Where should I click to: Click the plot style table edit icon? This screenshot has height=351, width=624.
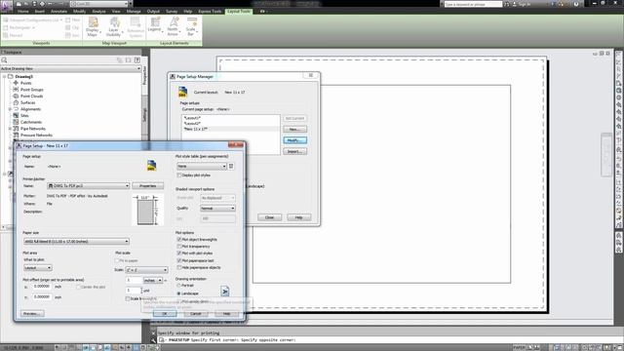231,166
